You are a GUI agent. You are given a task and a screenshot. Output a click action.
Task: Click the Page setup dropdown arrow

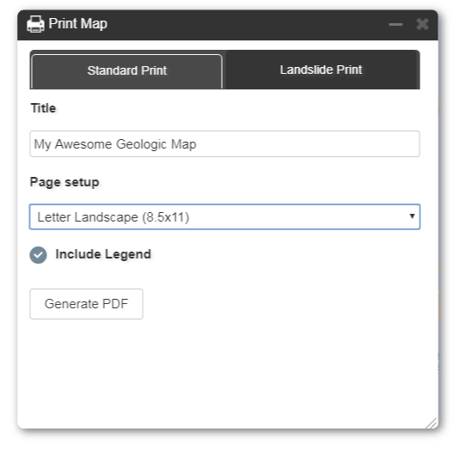[412, 216]
